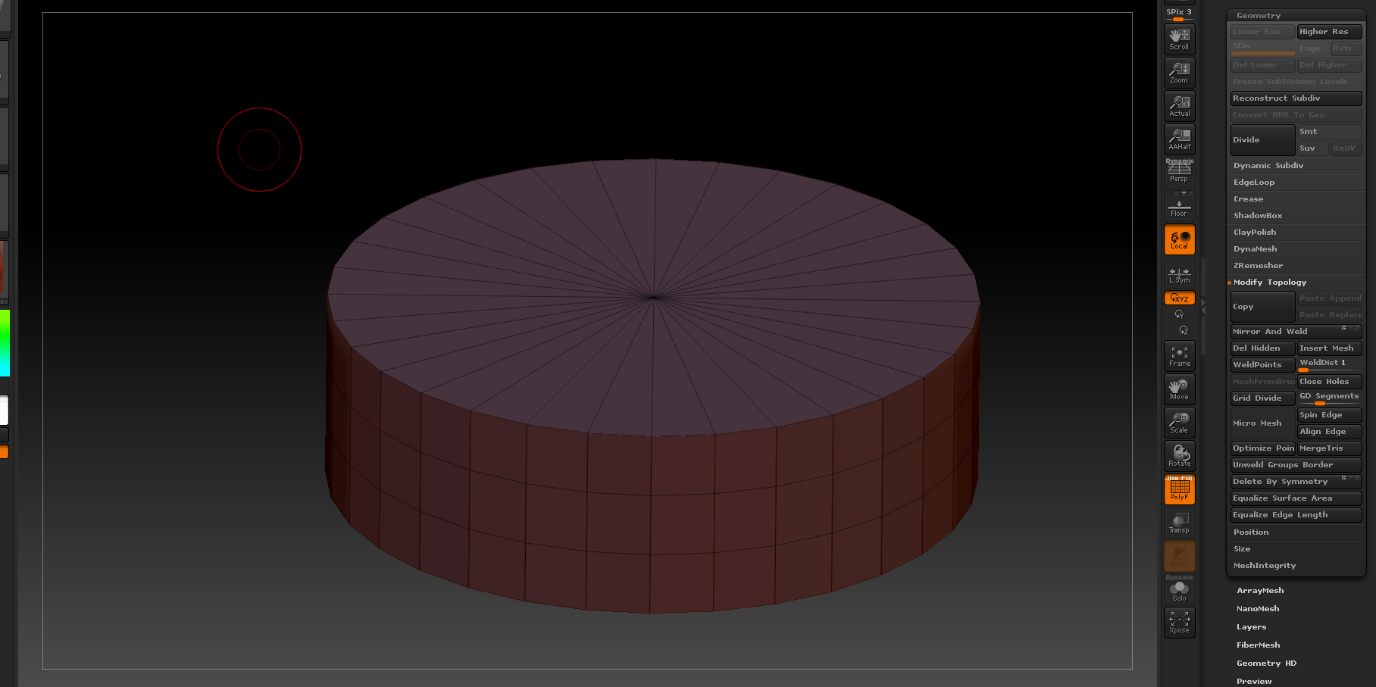Click Higher Res button

(1329, 32)
